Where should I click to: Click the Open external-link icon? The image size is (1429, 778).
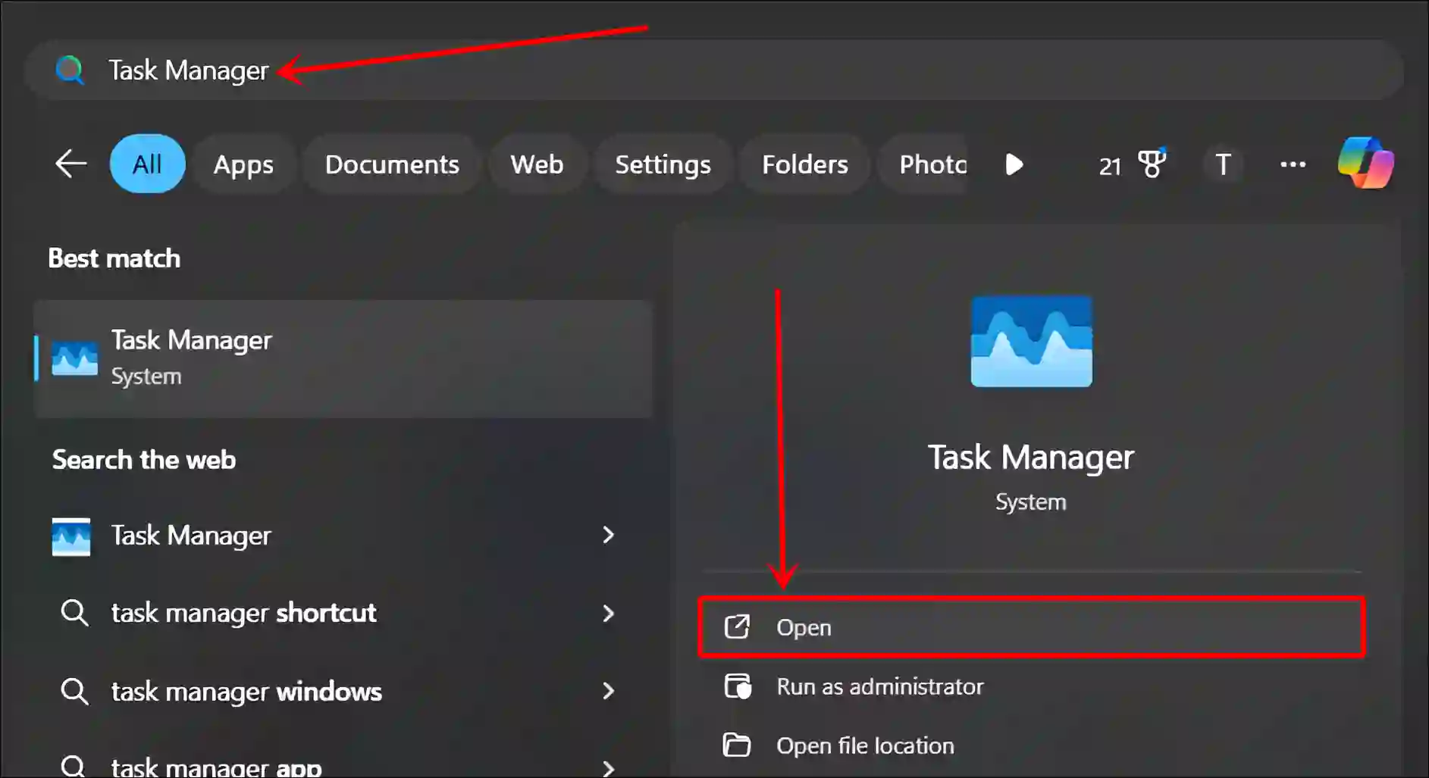pos(737,626)
